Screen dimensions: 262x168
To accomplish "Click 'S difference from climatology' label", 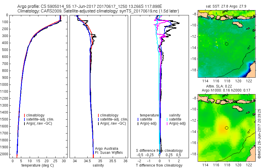I will [159, 151].
